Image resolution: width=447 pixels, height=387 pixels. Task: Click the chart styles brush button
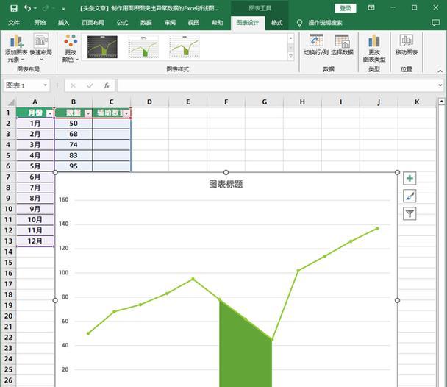coord(410,196)
